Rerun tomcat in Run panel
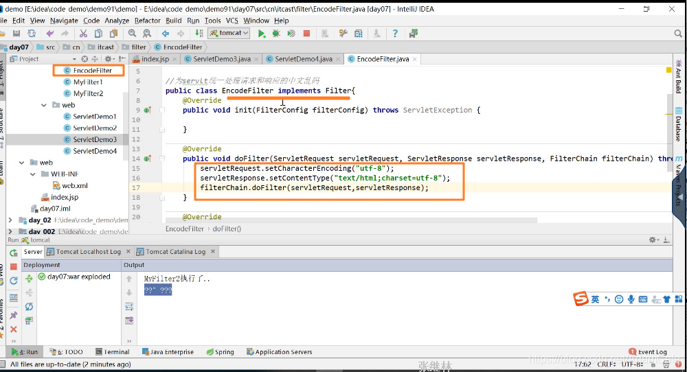Image resolution: width=687 pixels, height=372 pixels. tap(14, 253)
